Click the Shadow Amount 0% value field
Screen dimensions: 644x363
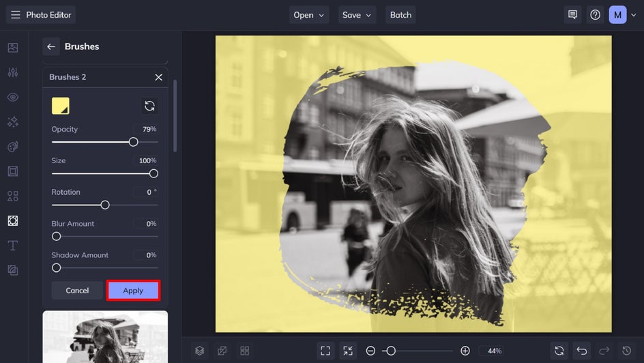(x=146, y=255)
